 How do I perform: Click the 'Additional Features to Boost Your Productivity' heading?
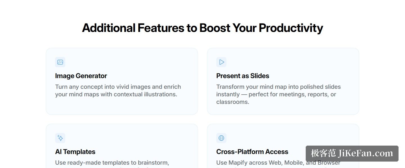tap(202, 28)
